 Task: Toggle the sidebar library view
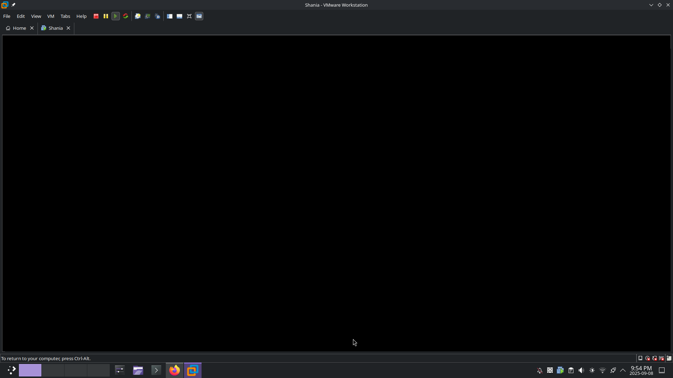click(170, 16)
